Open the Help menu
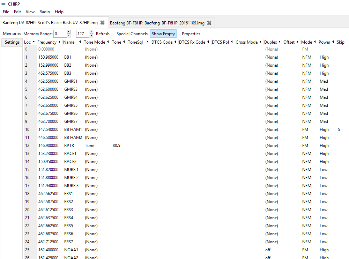Viewport: 349px width, 259px height. coord(59,12)
